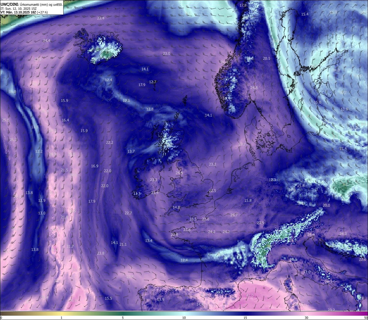Click the 26.3 value on the map
The width and height of the screenshot is (368, 320).
328,282
